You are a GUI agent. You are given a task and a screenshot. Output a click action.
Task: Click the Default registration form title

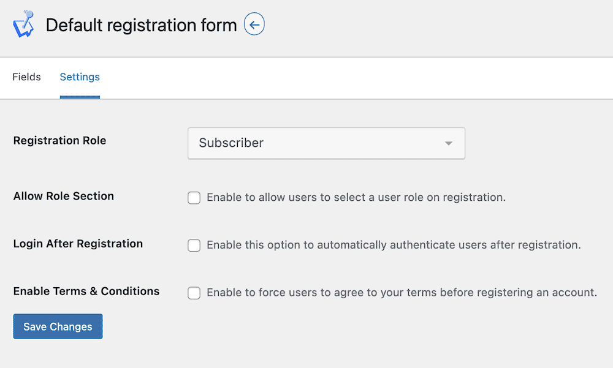[x=141, y=25]
